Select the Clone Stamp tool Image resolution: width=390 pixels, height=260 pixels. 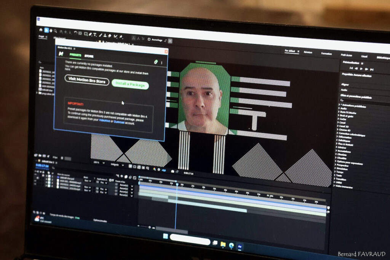coord(105,35)
